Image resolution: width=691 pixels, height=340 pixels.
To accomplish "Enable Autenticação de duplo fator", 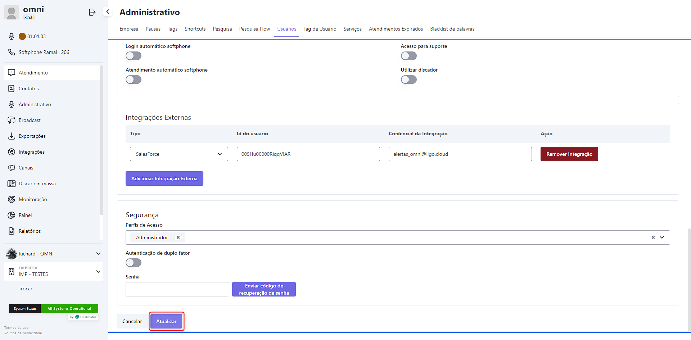I will 134,263.
